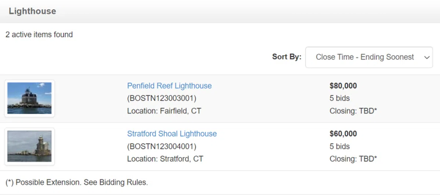440x195 pixels.
Task: Click the $80,000 current bid price
Action: click(x=343, y=86)
